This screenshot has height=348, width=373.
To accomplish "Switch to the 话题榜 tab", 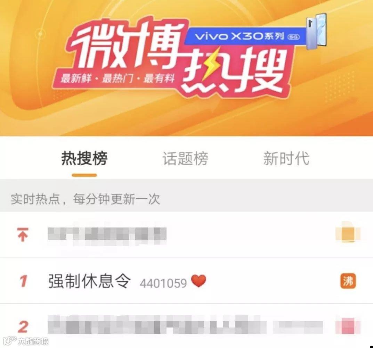I will [185, 158].
